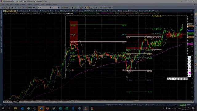
Task: Click the Lightshot save icon
Action: [x=183, y=79]
